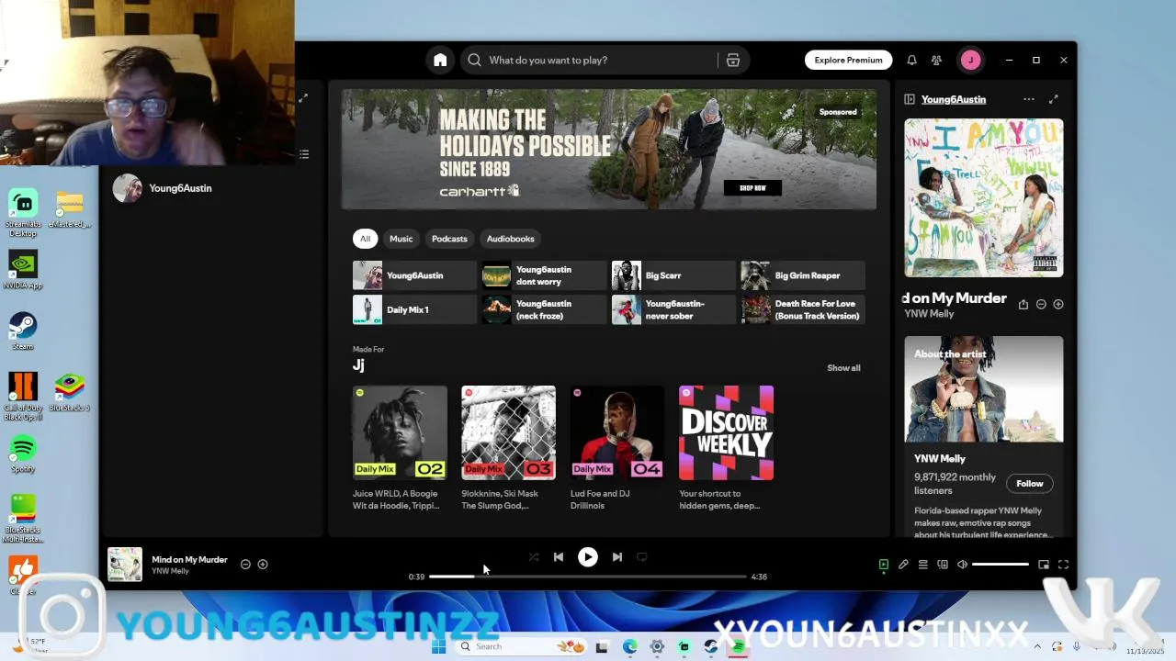Open Microsoft Edge from taskbar
Screen dimensions: 1176x661
pos(630,647)
